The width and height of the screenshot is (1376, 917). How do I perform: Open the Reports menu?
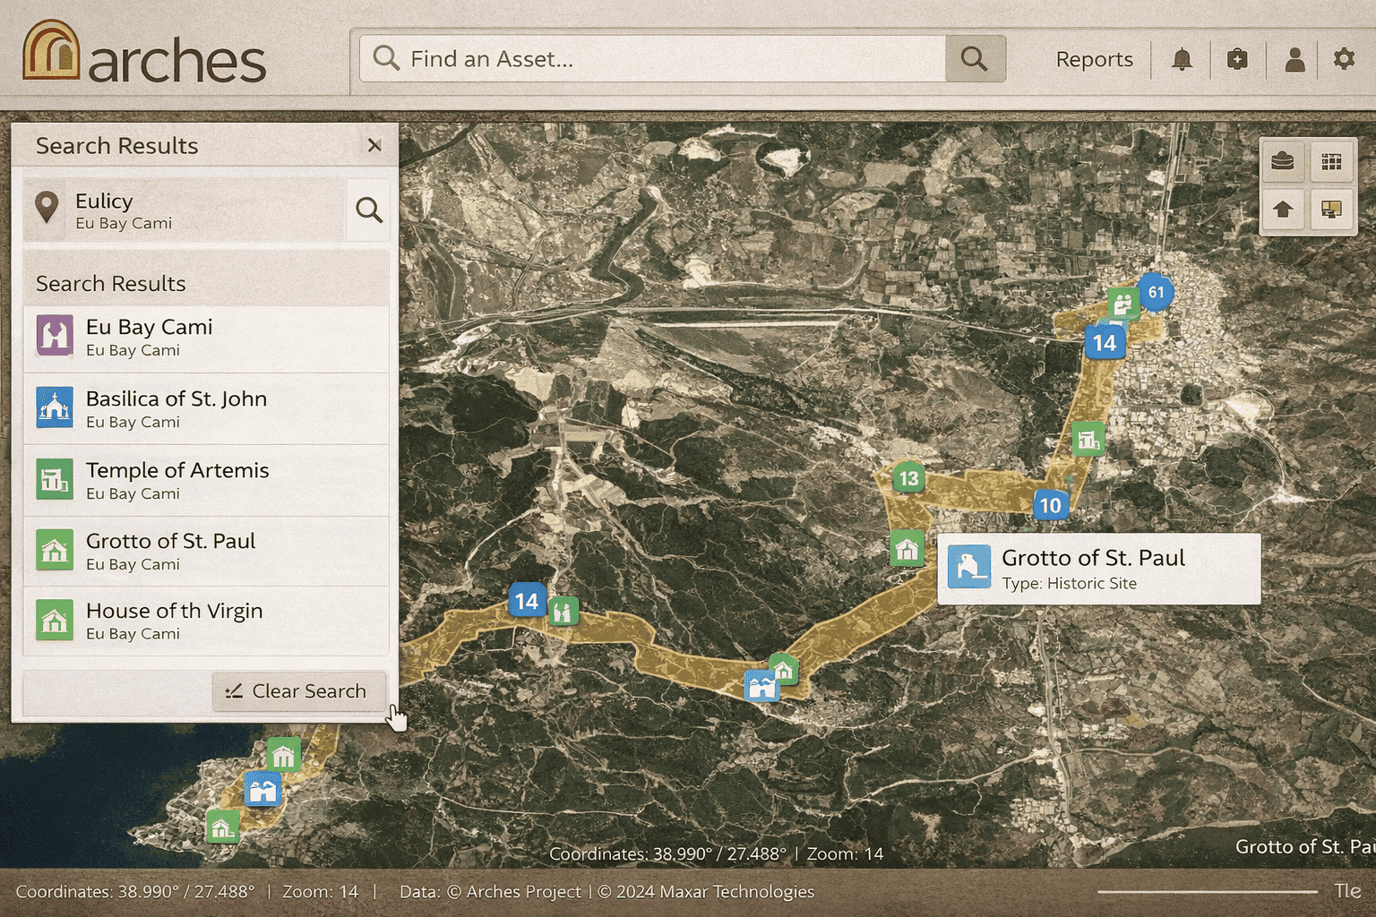coord(1094,60)
